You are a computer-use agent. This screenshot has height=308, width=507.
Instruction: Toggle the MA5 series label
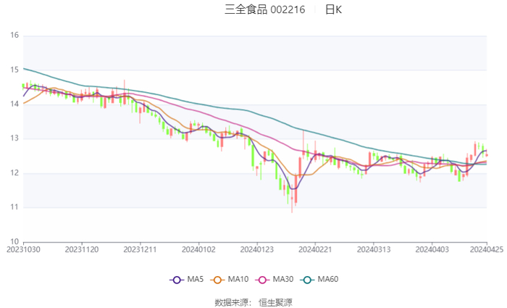tap(196, 279)
